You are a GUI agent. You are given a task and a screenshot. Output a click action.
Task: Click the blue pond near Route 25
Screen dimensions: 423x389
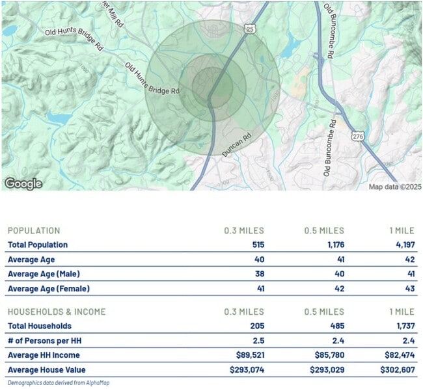[290, 46]
